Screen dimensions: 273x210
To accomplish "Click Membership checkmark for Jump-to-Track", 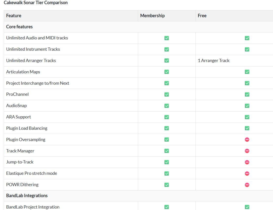I will click(167, 162).
